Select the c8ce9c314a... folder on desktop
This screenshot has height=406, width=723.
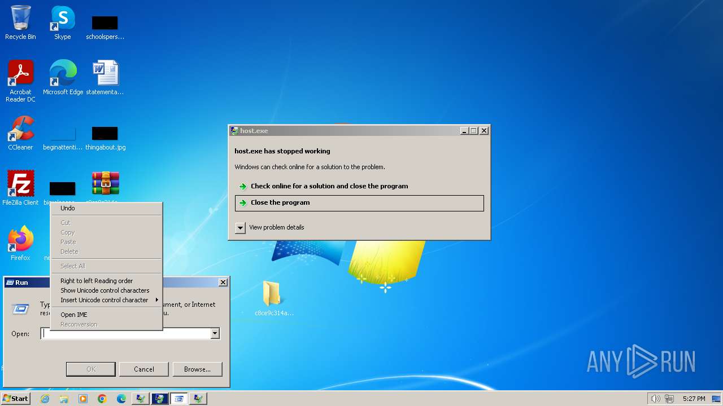click(x=274, y=299)
